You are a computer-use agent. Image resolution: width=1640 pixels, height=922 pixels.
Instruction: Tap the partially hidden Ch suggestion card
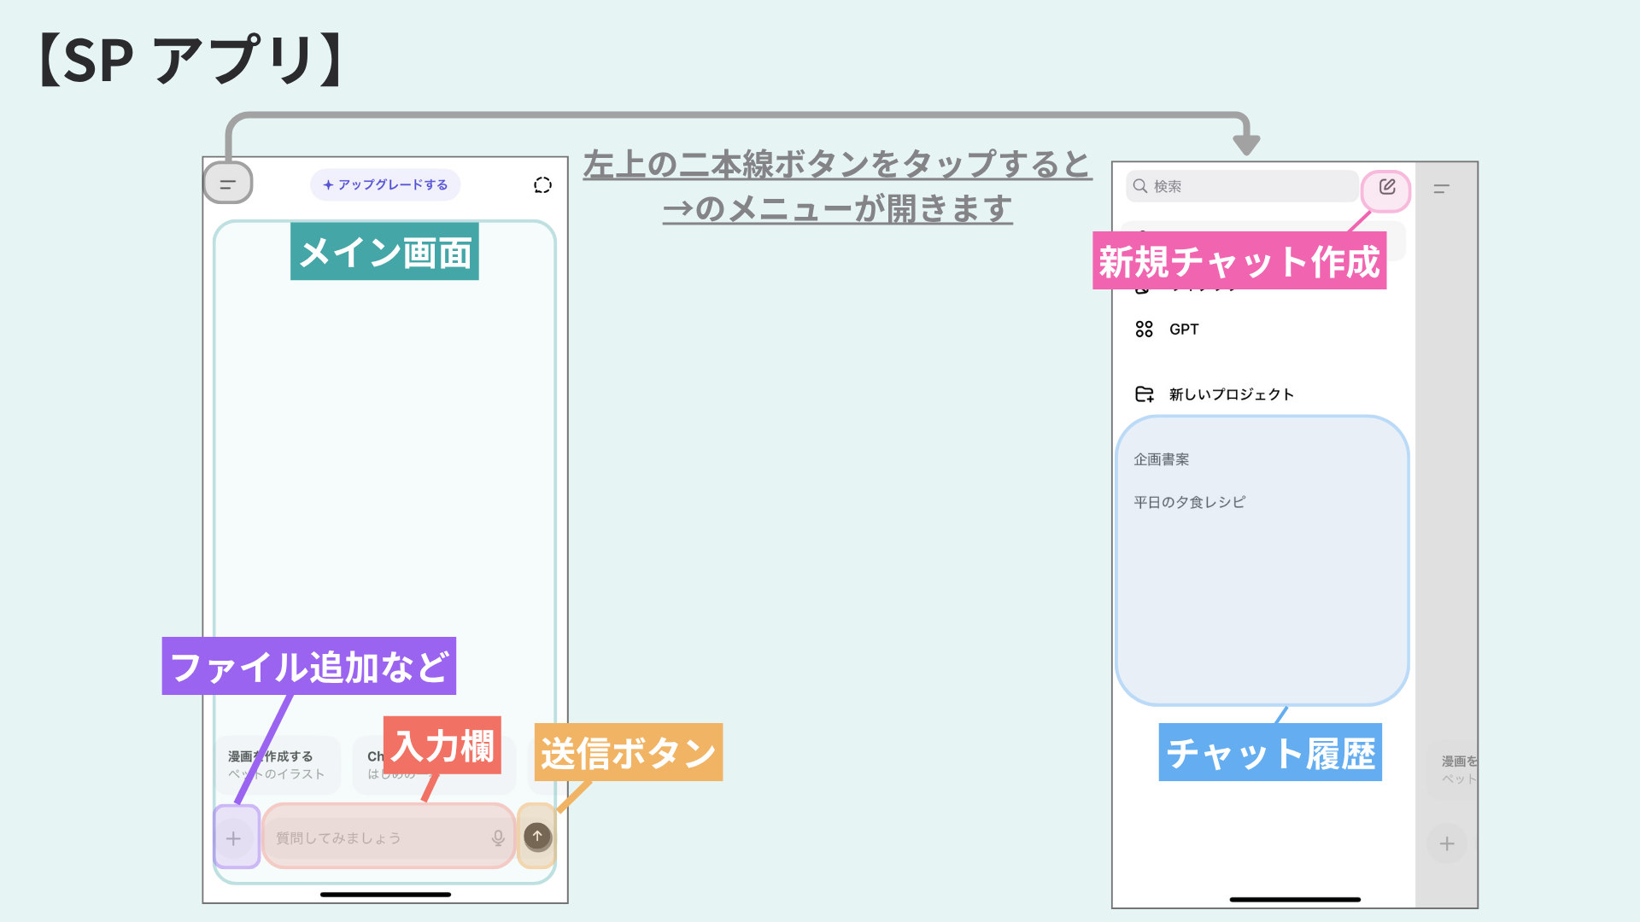(x=373, y=757)
